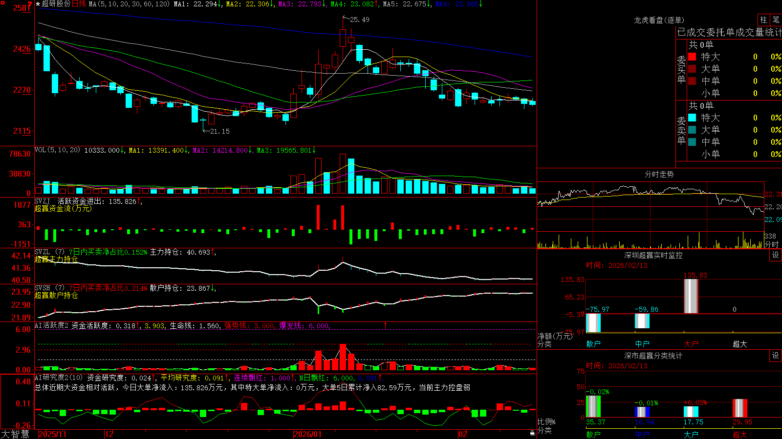Click the 超赢散户持仓 label

56,295
